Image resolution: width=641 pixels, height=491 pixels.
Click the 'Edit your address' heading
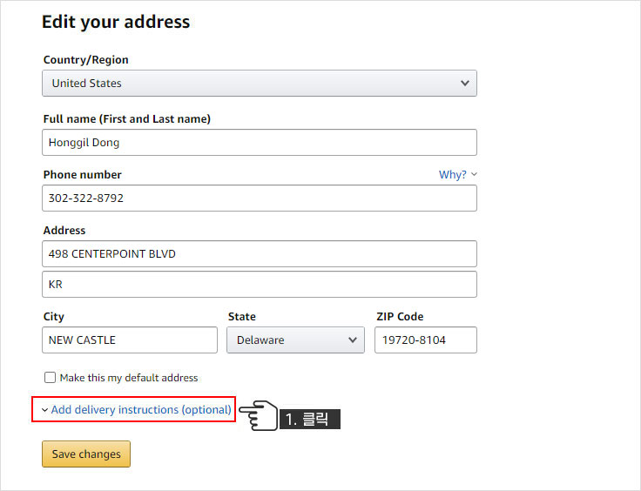point(116,22)
